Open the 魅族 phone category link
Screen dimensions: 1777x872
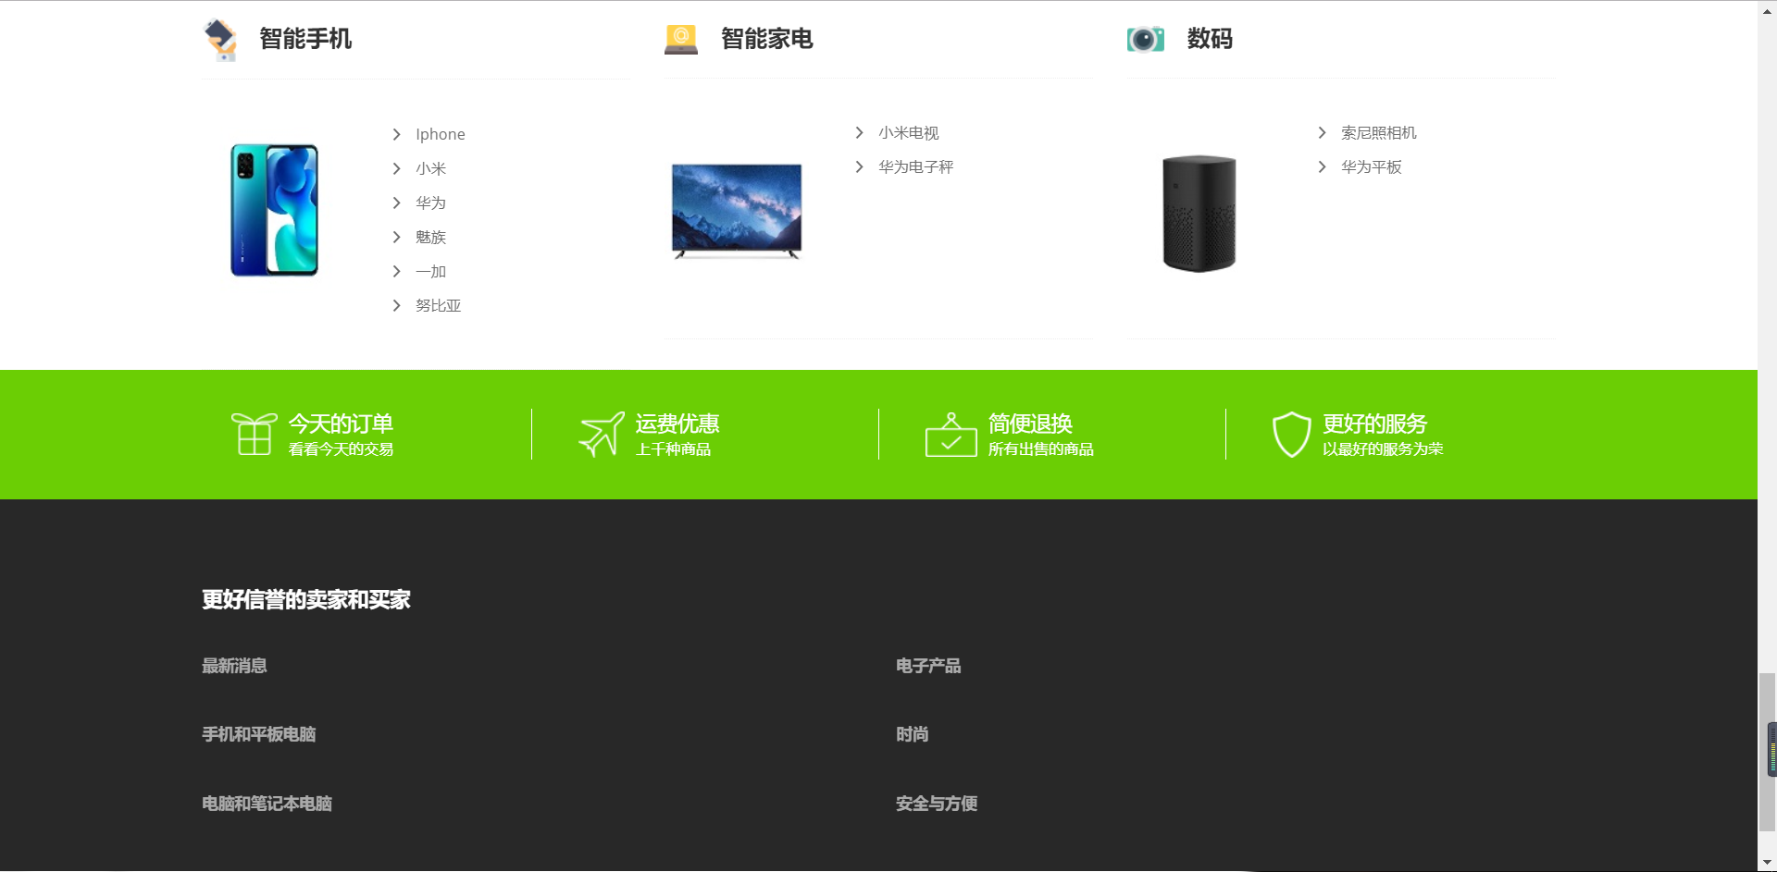(430, 237)
